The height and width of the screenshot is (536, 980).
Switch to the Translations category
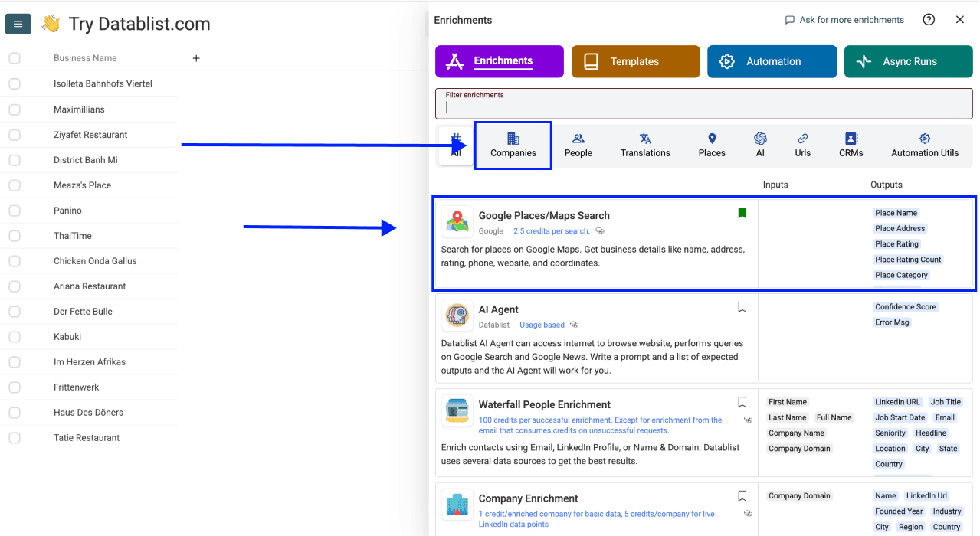pyautogui.click(x=645, y=145)
